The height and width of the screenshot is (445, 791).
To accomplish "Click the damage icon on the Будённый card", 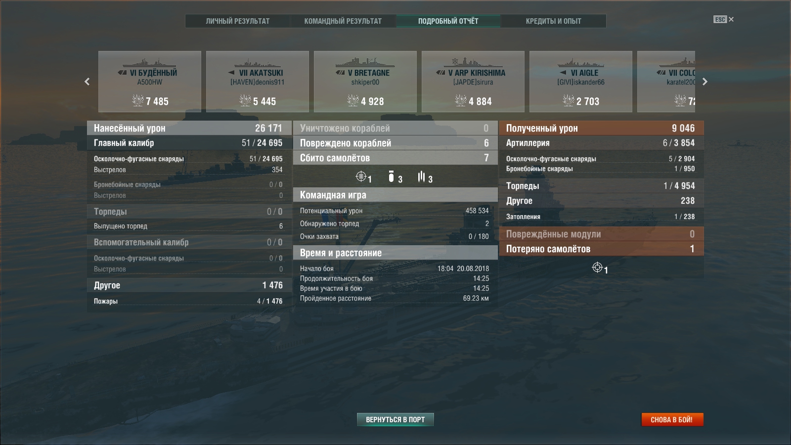I will [138, 100].
